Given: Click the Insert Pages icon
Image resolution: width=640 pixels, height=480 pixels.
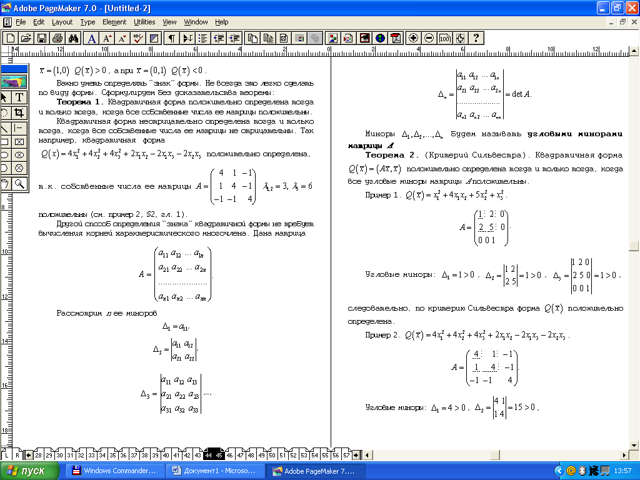Looking at the screenshot, I should click(x=252, y=38).
